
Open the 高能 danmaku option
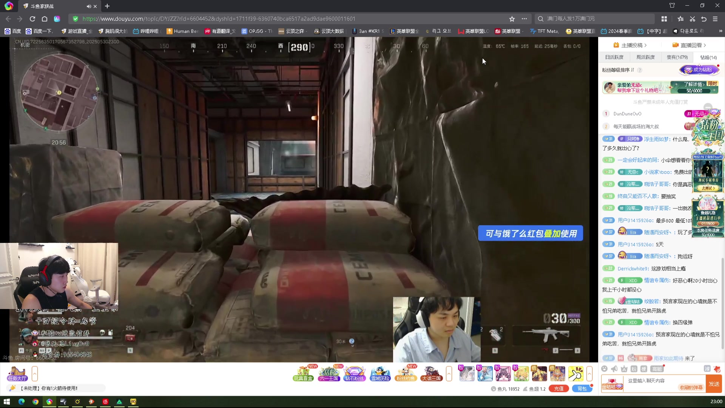click(x=657, y=369)
